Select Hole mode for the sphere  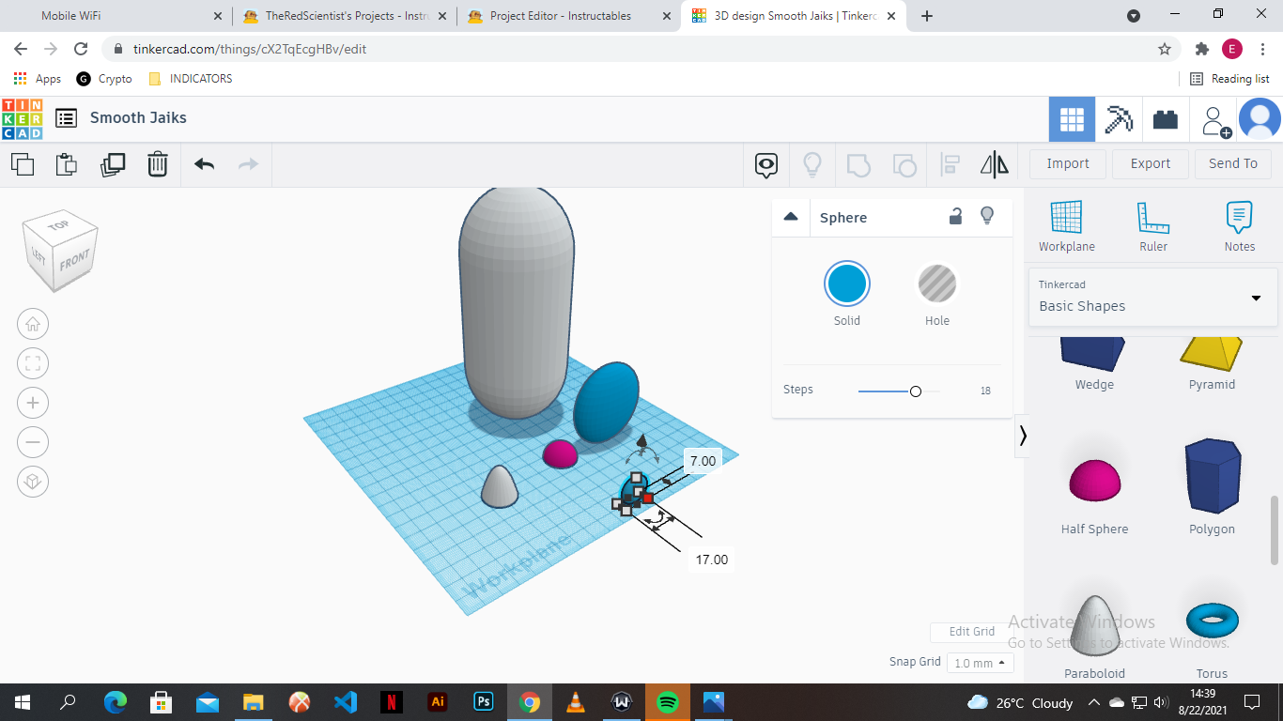[x=936, y=284]
